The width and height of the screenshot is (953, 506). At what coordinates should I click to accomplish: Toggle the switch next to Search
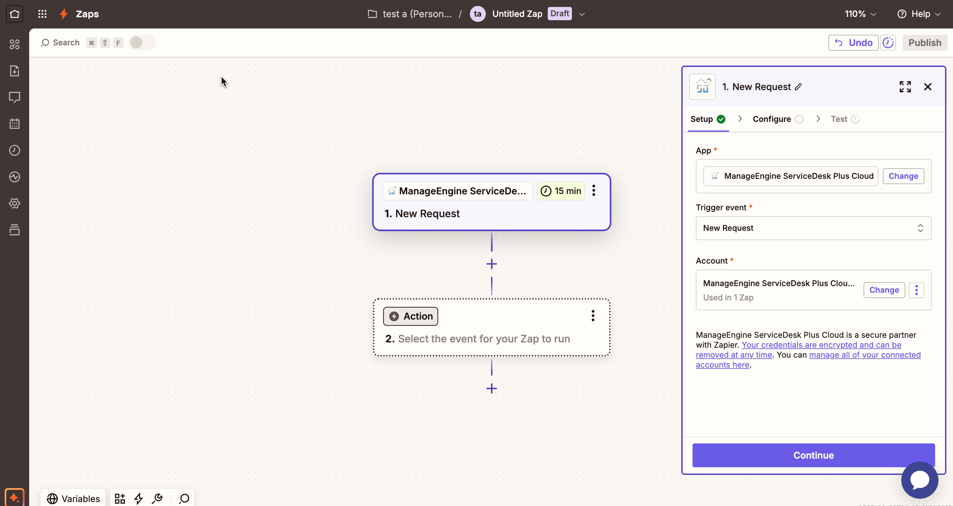point(142,43)
